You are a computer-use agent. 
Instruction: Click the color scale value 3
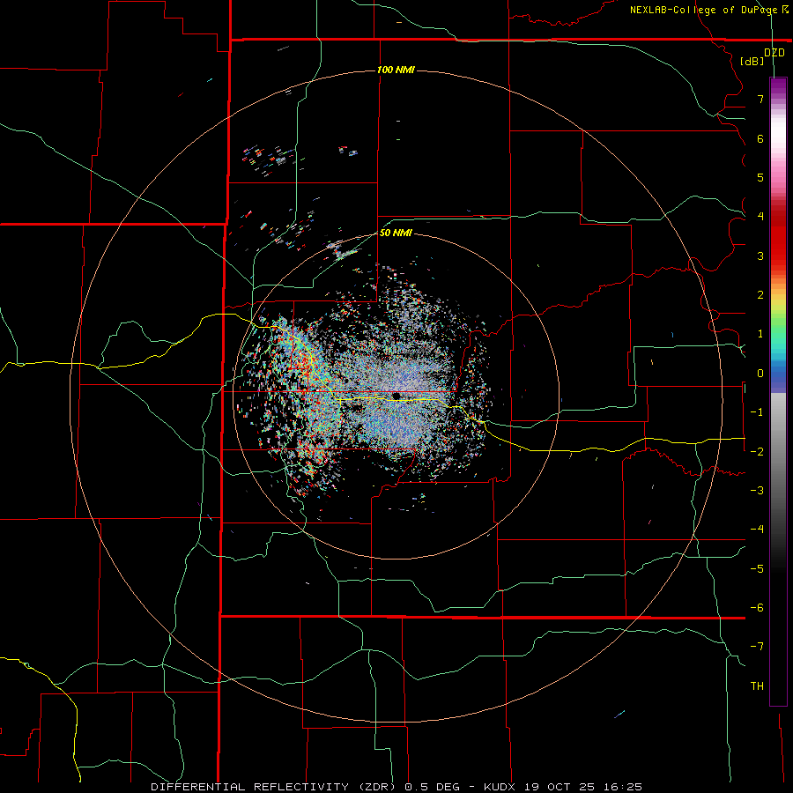[760, 256]
